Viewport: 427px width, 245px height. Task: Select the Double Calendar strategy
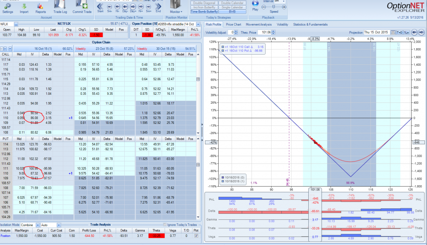[232, 3]
